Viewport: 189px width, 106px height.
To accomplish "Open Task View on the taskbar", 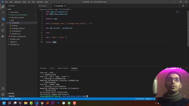I will point(15,103).
